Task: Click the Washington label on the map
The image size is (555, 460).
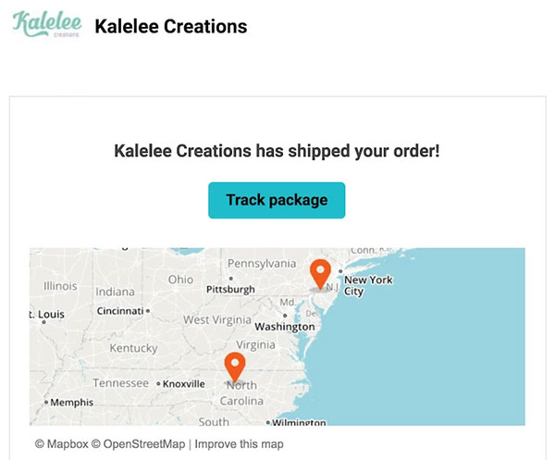Action: coord(284,327)
